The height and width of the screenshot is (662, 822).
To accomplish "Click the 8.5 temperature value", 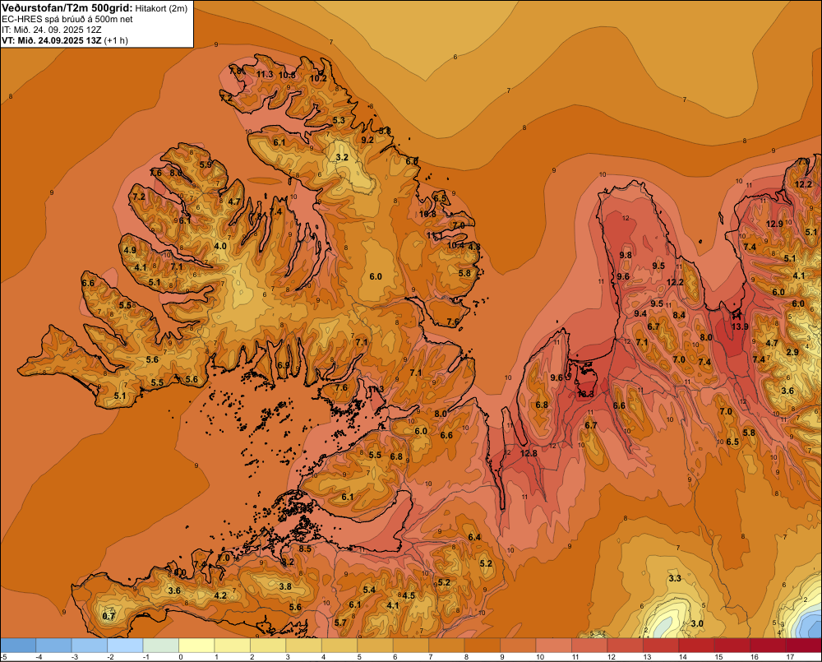I will pyautogui.click(x=305, y=549).
